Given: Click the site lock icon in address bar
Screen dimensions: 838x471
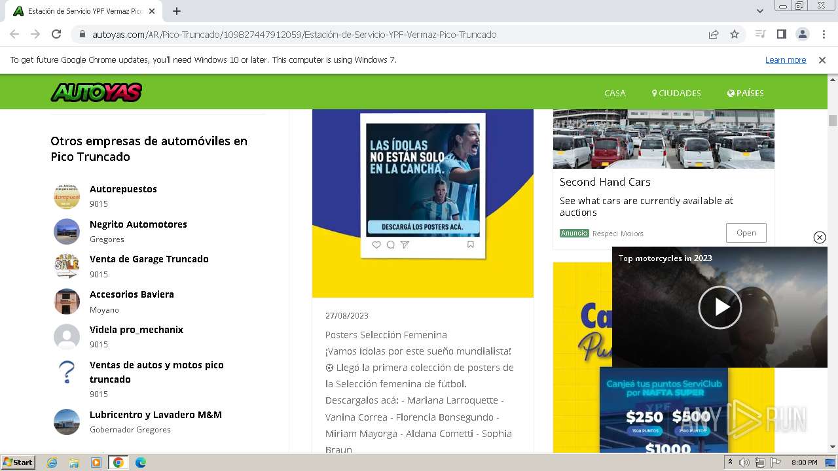Looking at the screenshot, I should coord(82,34).
